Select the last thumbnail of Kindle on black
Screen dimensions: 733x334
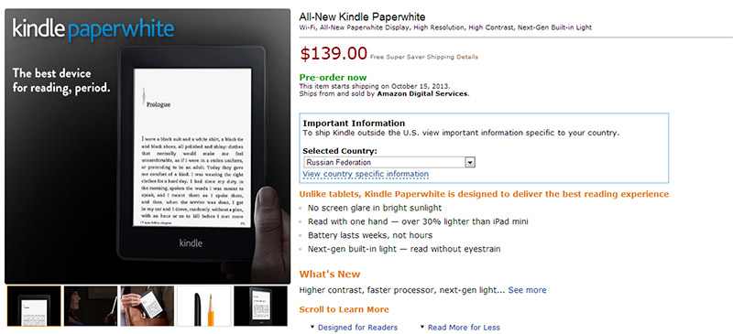click(260, 306)
